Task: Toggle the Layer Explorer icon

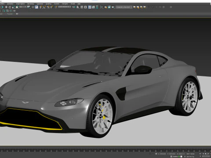Action: click(x=85, y=7)
